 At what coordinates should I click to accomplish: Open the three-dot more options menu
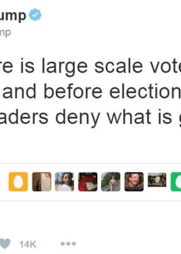[68, 243]
